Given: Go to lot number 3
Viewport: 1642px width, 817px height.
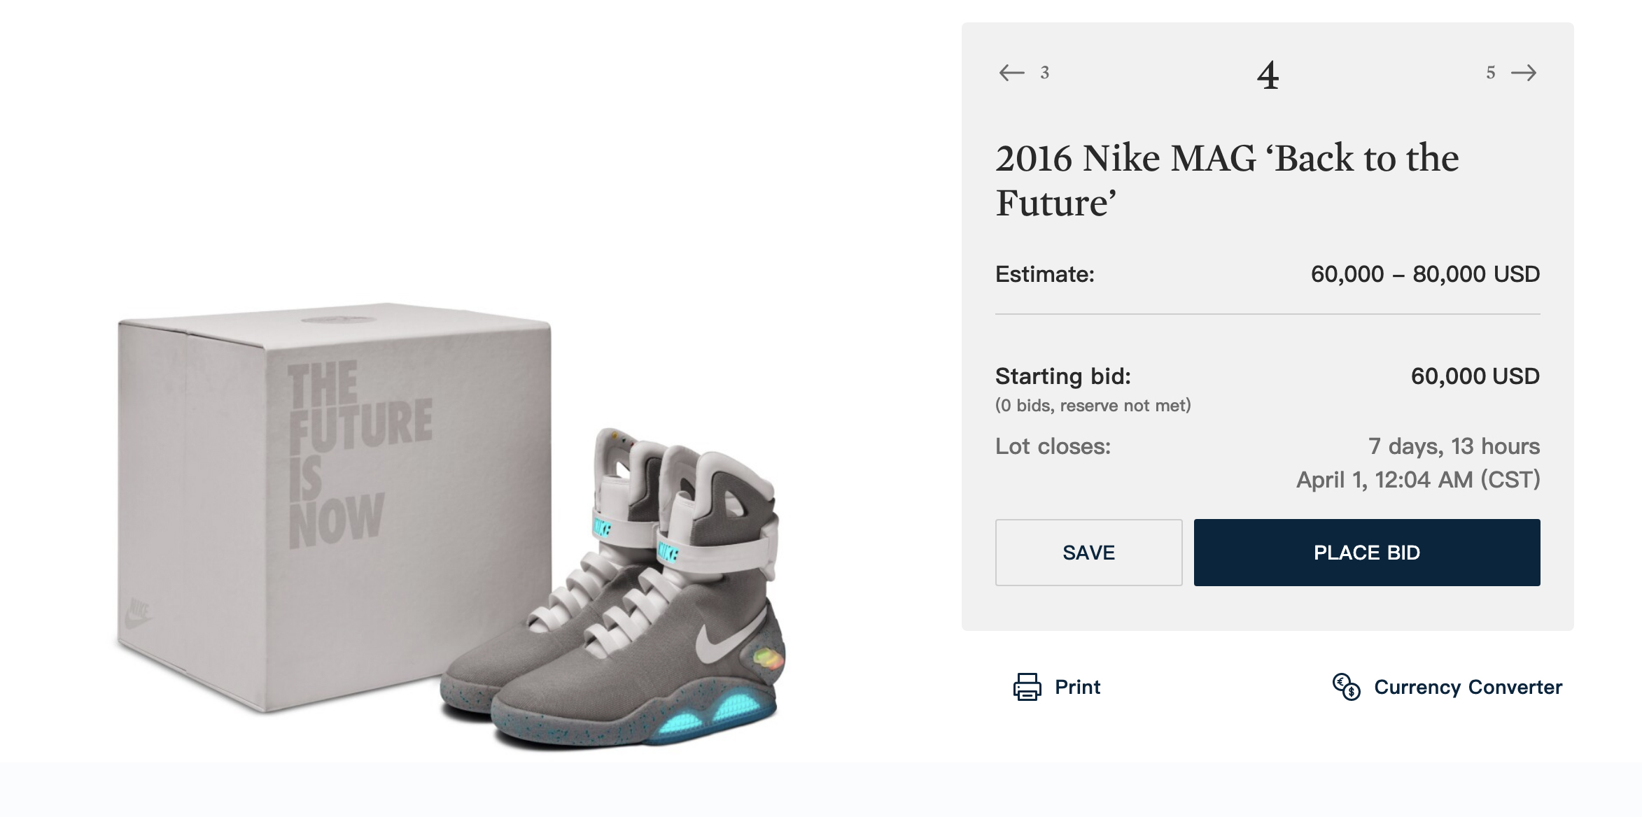Looking at the screenshot, I should point(1044,73).
